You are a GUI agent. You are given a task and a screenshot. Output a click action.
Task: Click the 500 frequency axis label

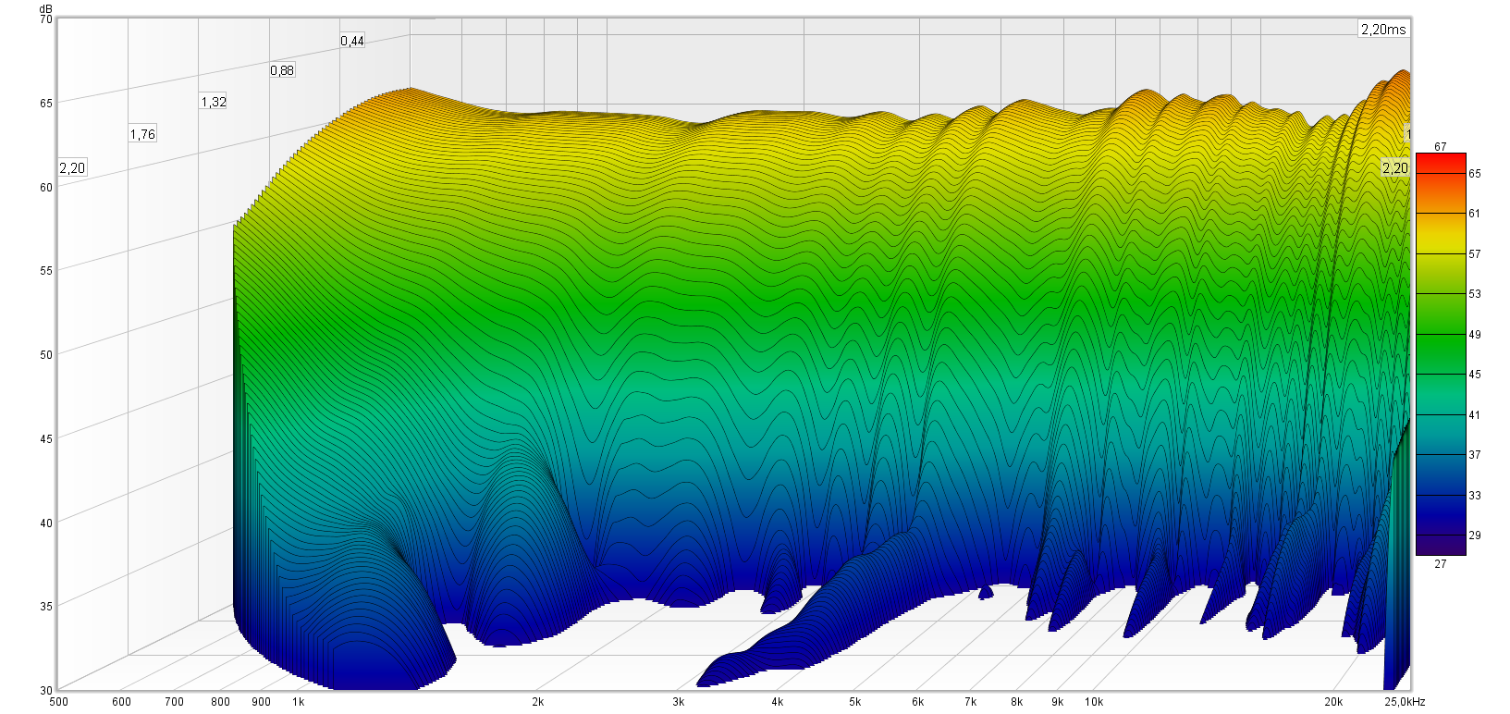click(x=58, y=702)
